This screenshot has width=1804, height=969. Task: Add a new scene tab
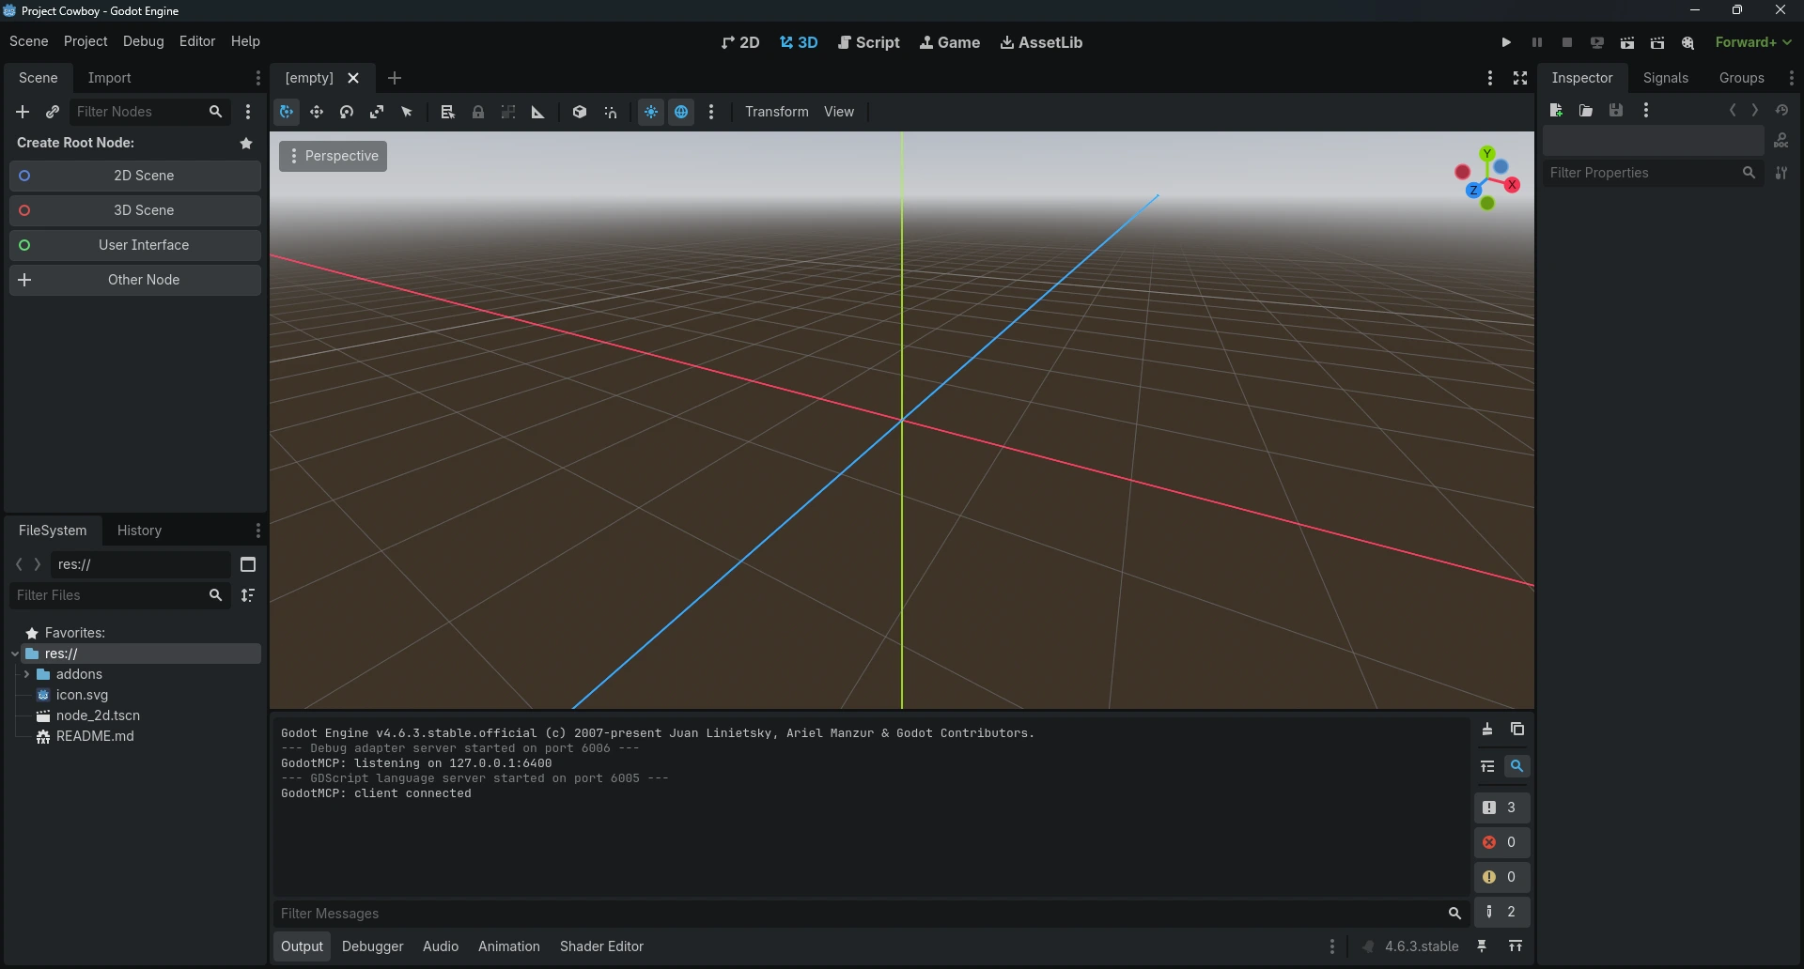(395, 78)
